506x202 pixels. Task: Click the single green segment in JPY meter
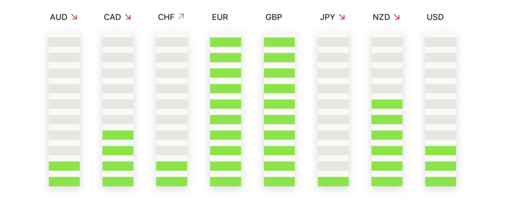click(x=333, y=181)
